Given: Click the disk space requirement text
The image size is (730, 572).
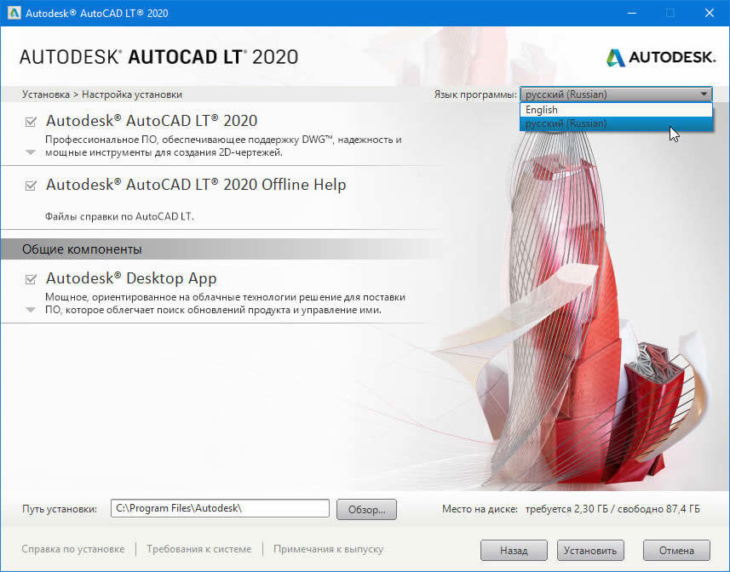Looking at the screenshot, I should [571, 509].
